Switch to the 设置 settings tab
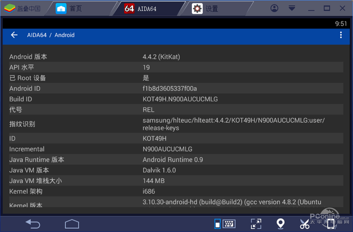The image size is (353, 232). point(216,9)
